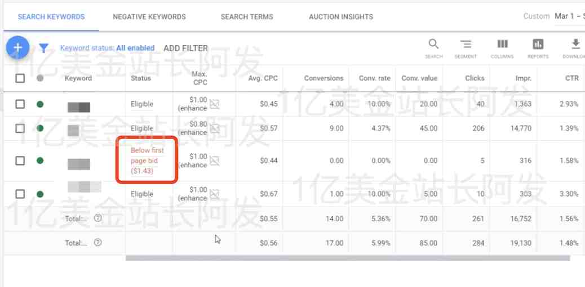585x287 pixels.
Task: Check the box for the $0.45 Avg. CPC row
Action: [x=20, y=104]
